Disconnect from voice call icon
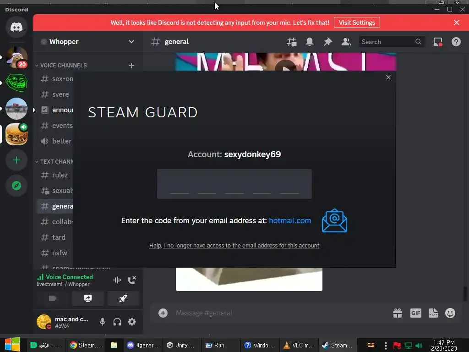Viewport: 469px width, 352px height. tap(132, 280)
